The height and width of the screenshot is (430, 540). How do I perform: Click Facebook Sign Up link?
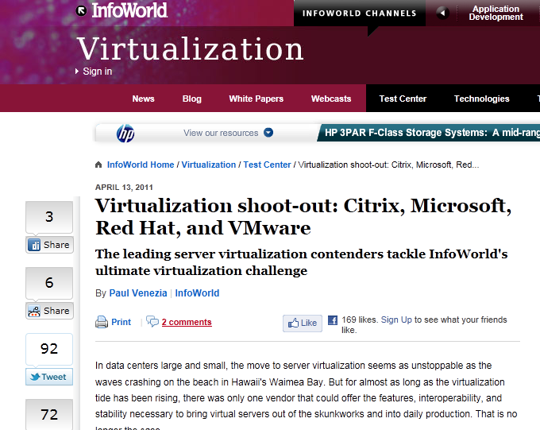[396, 320]
